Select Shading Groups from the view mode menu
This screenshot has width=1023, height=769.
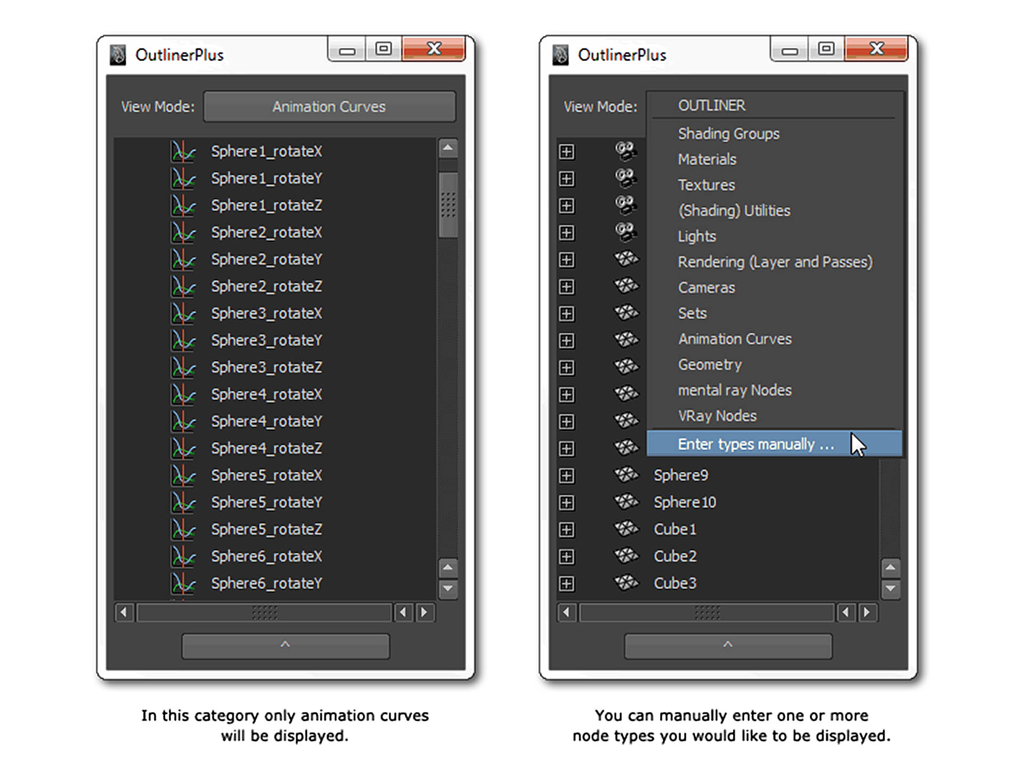pos(728,134)
